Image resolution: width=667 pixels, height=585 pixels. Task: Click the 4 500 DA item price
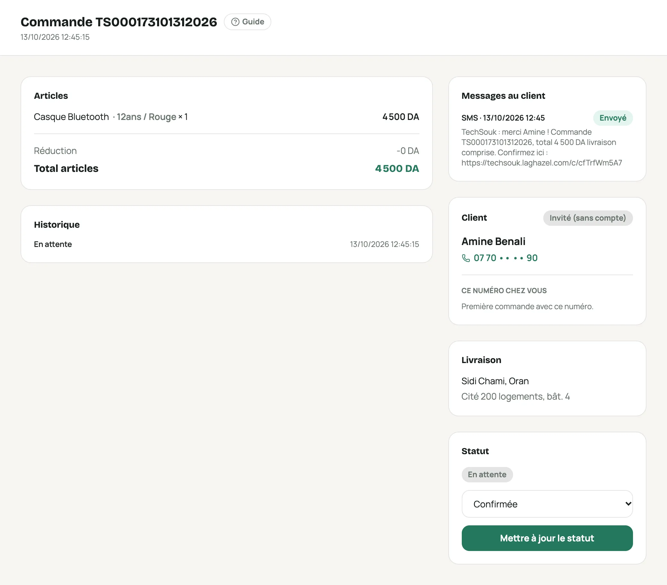(401, 117)
